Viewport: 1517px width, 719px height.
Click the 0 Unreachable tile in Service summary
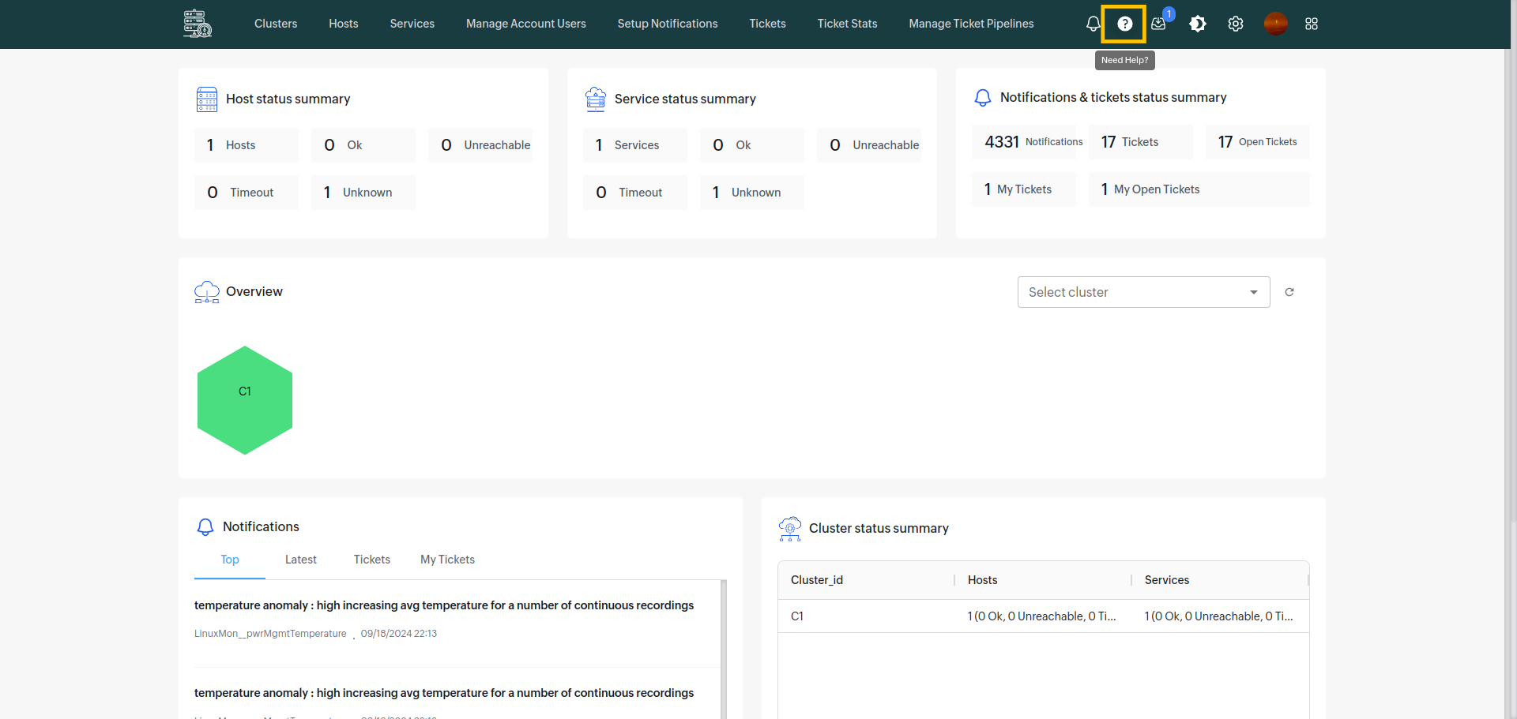[x=869, y=145]
